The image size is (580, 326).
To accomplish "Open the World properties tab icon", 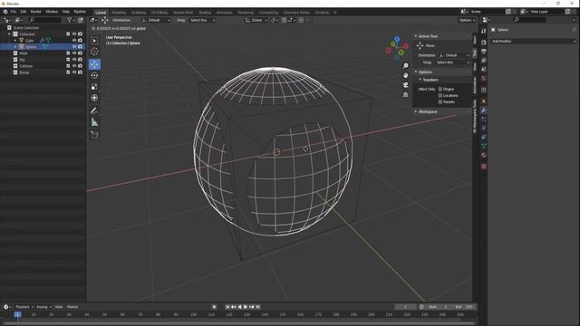I will coord(483,79).
